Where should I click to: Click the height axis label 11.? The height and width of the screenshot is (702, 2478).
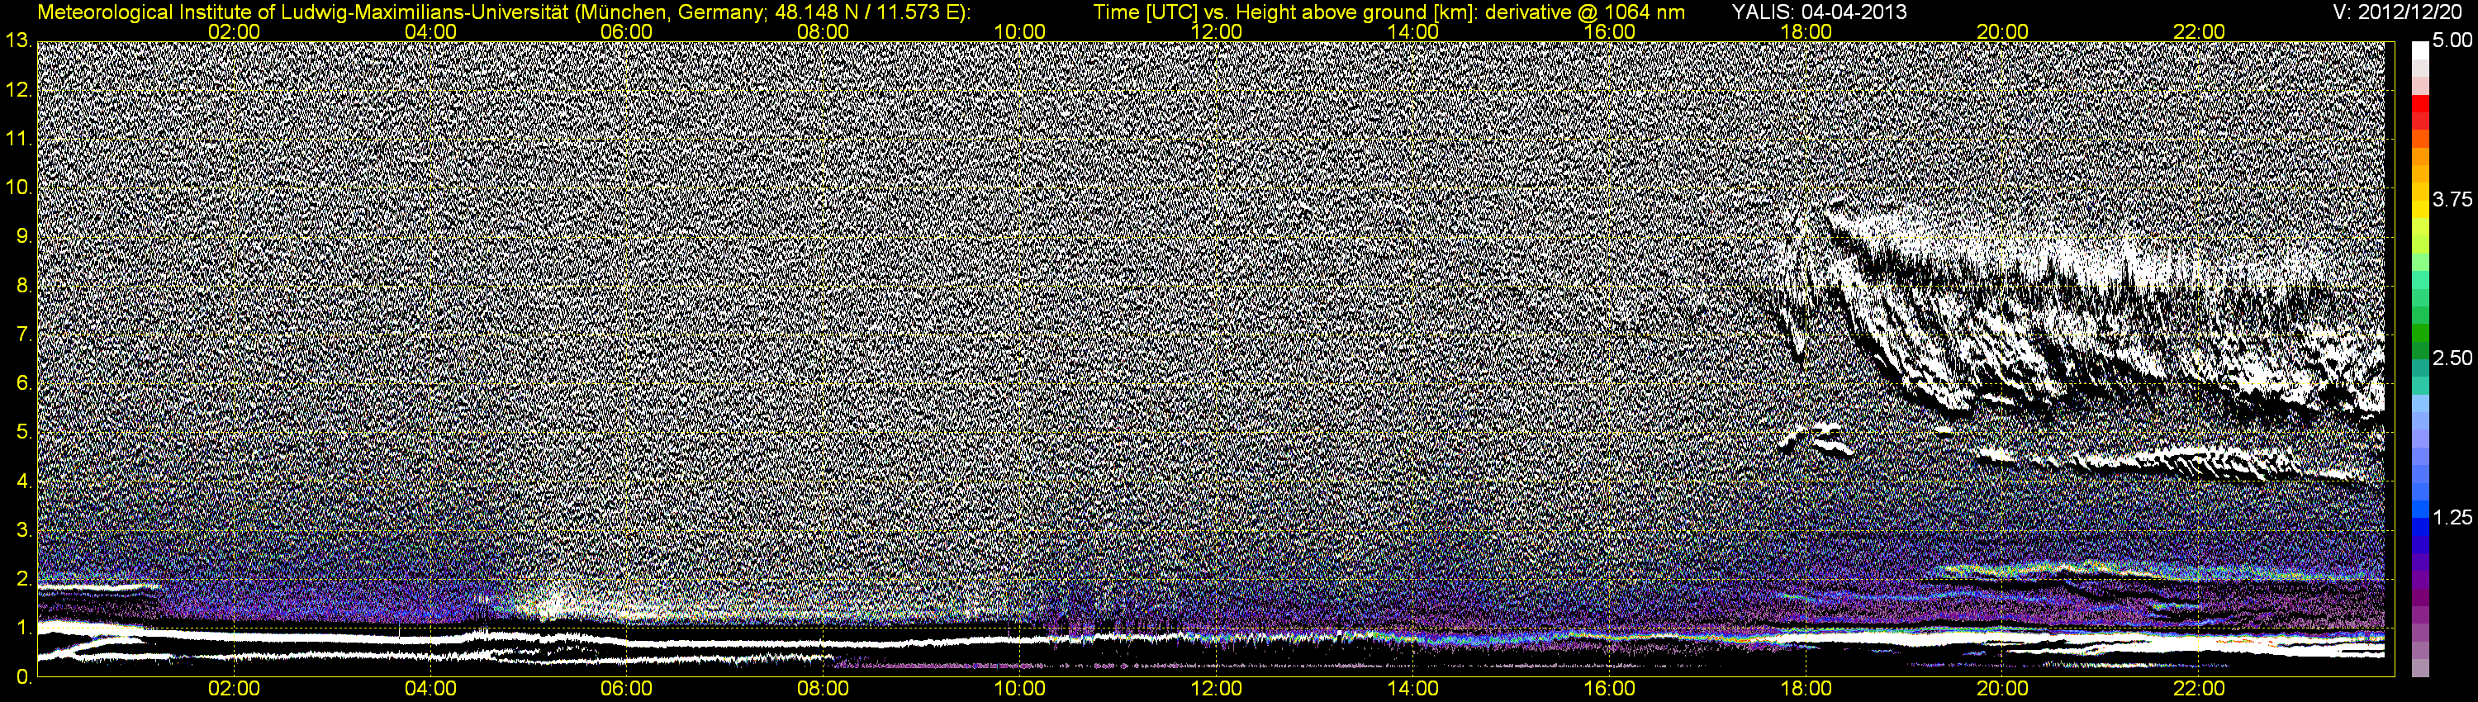tap(18, 140)
